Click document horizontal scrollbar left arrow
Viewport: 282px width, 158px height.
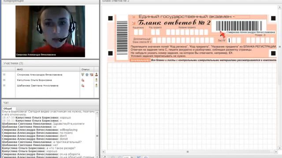pos(103,152)
